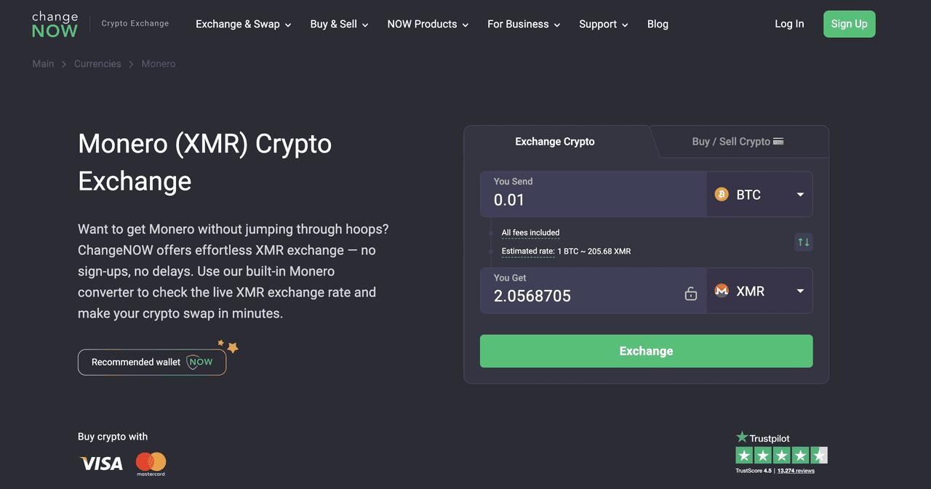Screen dimensions: 931x489
Task: Select the Exchange Crypto tab
Action: [555, 142]
